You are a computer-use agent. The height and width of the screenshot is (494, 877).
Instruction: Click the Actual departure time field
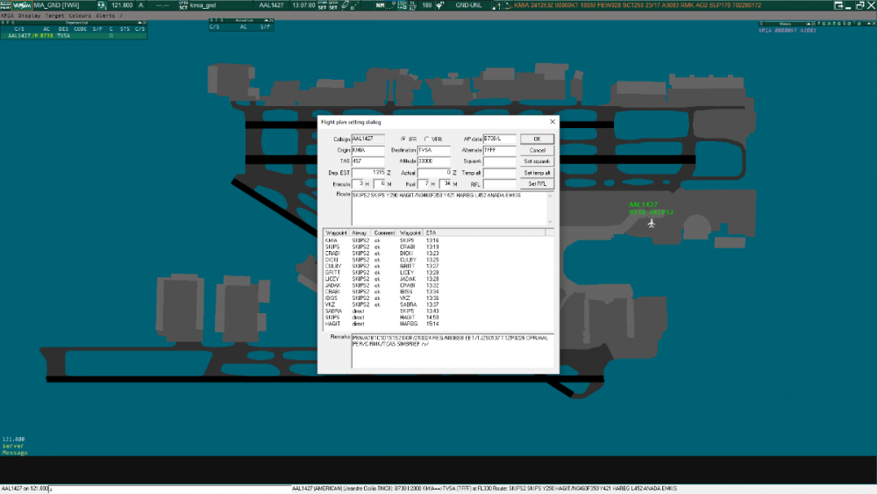(x=434, y=173)
